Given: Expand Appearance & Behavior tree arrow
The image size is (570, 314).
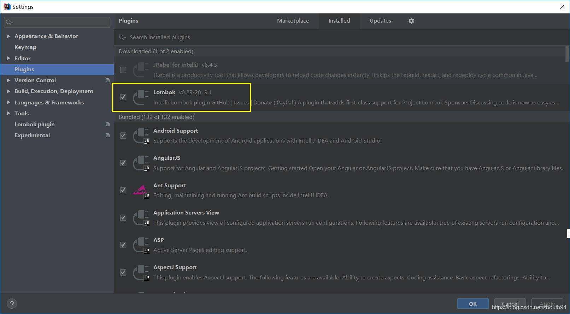Looking at the screenshot, I should pos(8,36).
